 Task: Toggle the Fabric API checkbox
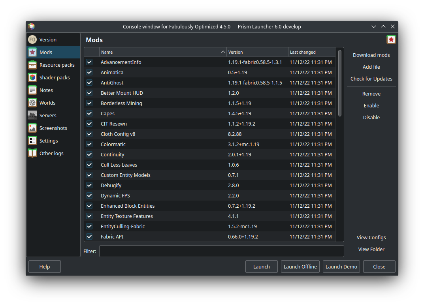pos(90,237)
